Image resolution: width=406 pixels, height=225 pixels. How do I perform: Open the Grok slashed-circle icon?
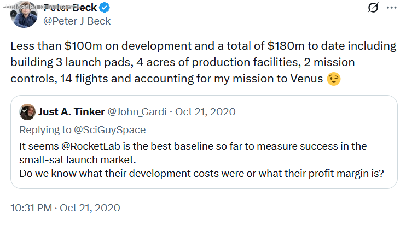click(x=373, y=8)
